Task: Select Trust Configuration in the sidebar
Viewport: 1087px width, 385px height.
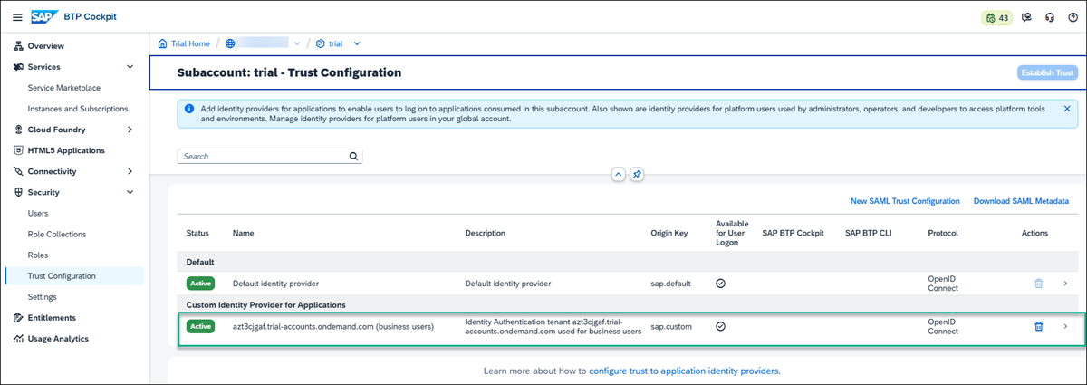Action: (x=74, y=275)
